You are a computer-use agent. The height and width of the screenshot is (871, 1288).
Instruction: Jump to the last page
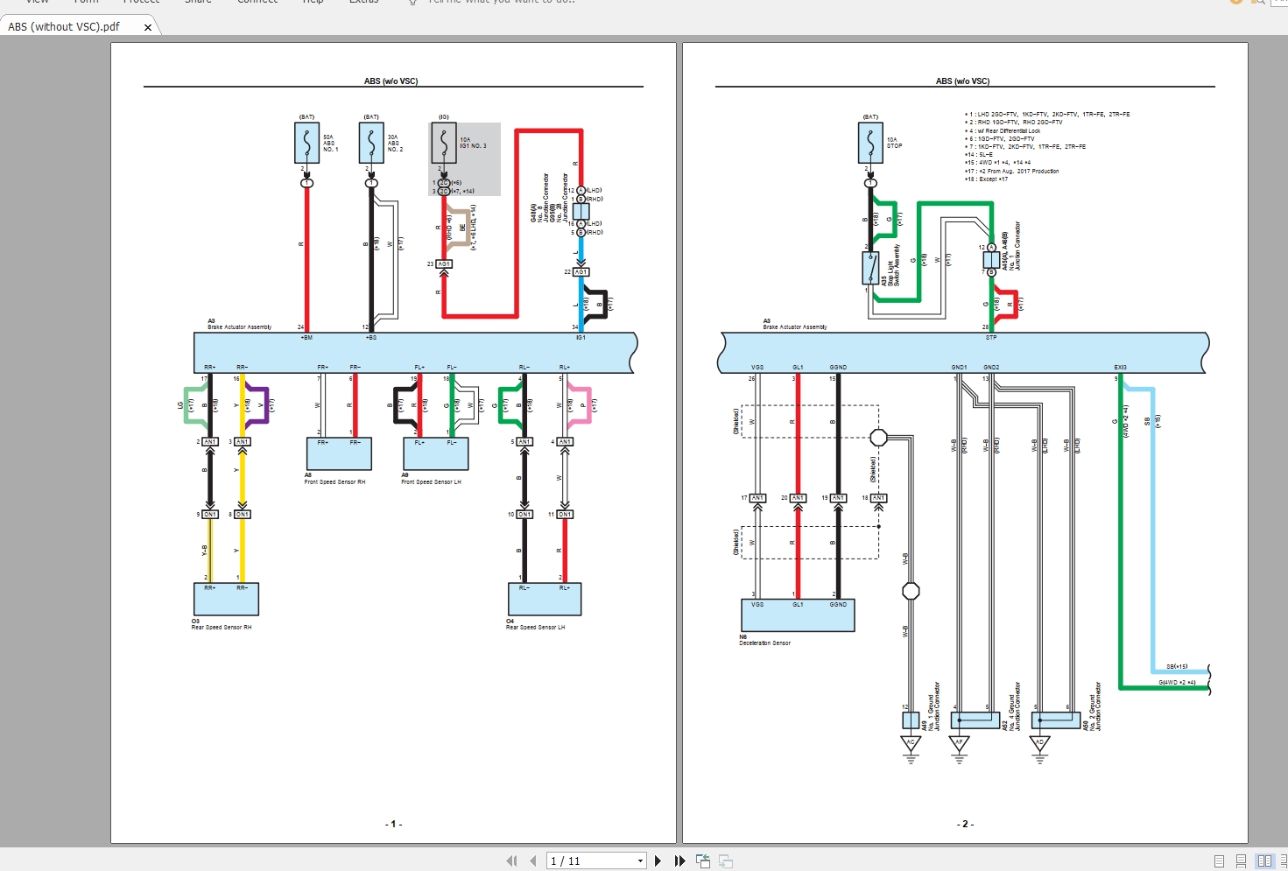tap(679, 860)
